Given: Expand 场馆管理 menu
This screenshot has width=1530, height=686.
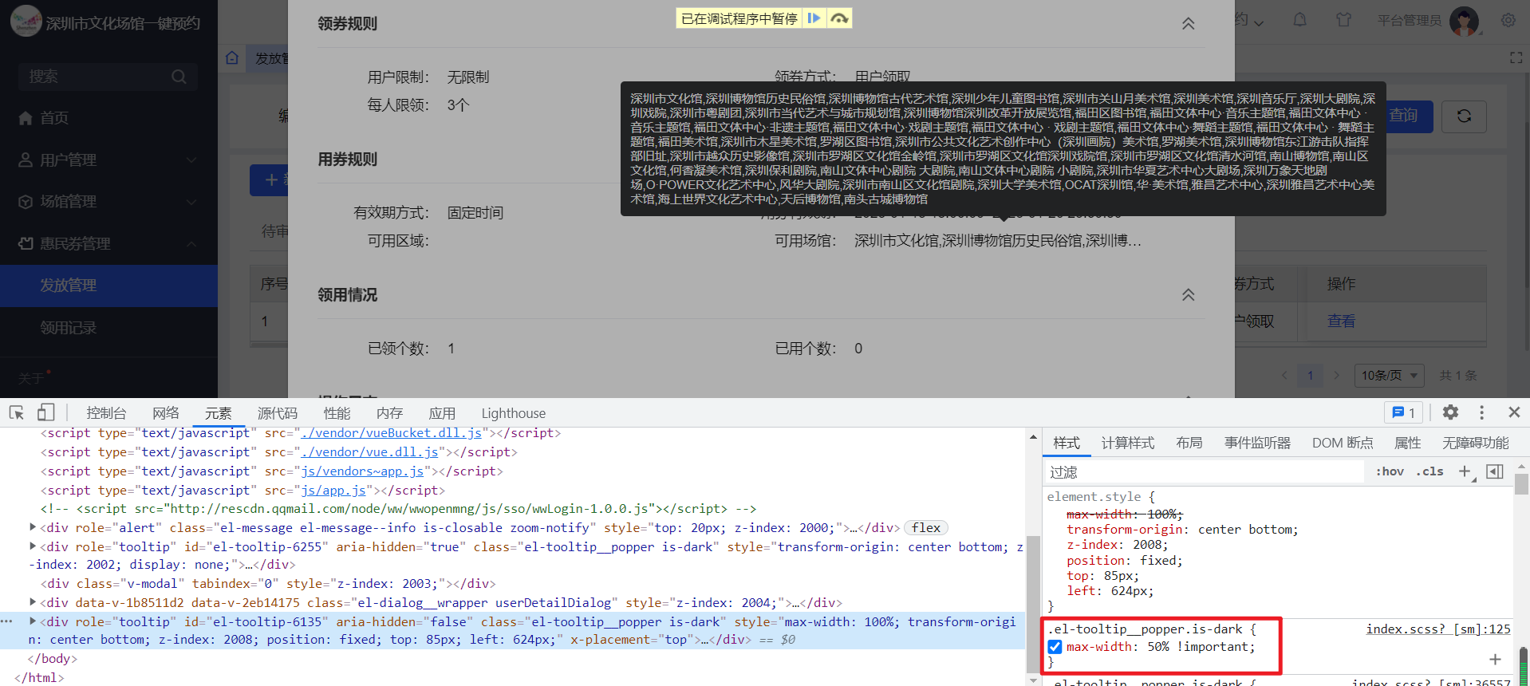Looking at the screenshot, I should 108,202.
